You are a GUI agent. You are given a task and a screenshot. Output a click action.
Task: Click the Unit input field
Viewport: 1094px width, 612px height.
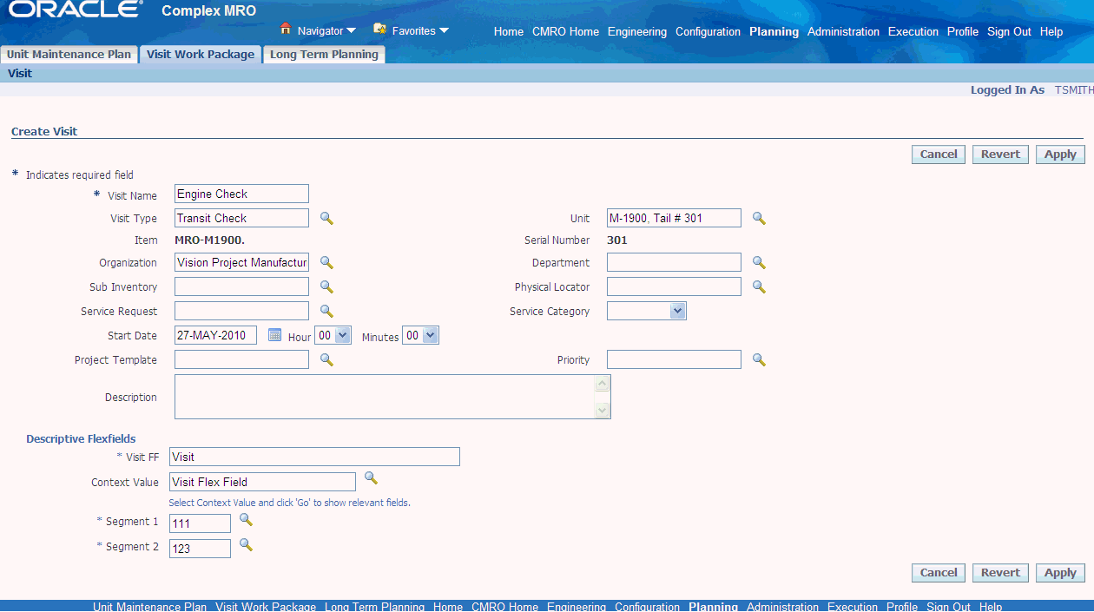click(674, 218)
